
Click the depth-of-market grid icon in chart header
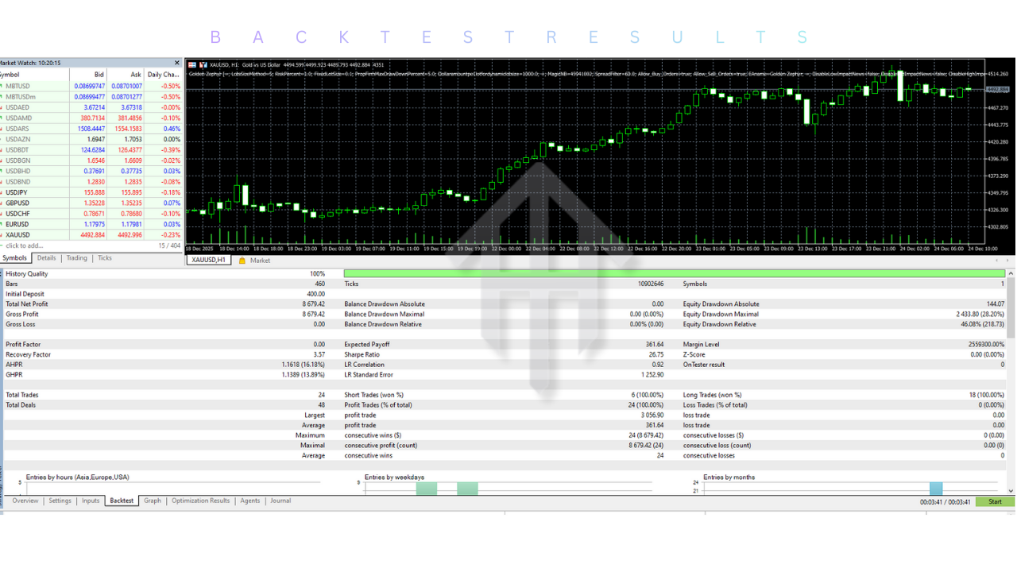tap(192, 64)
